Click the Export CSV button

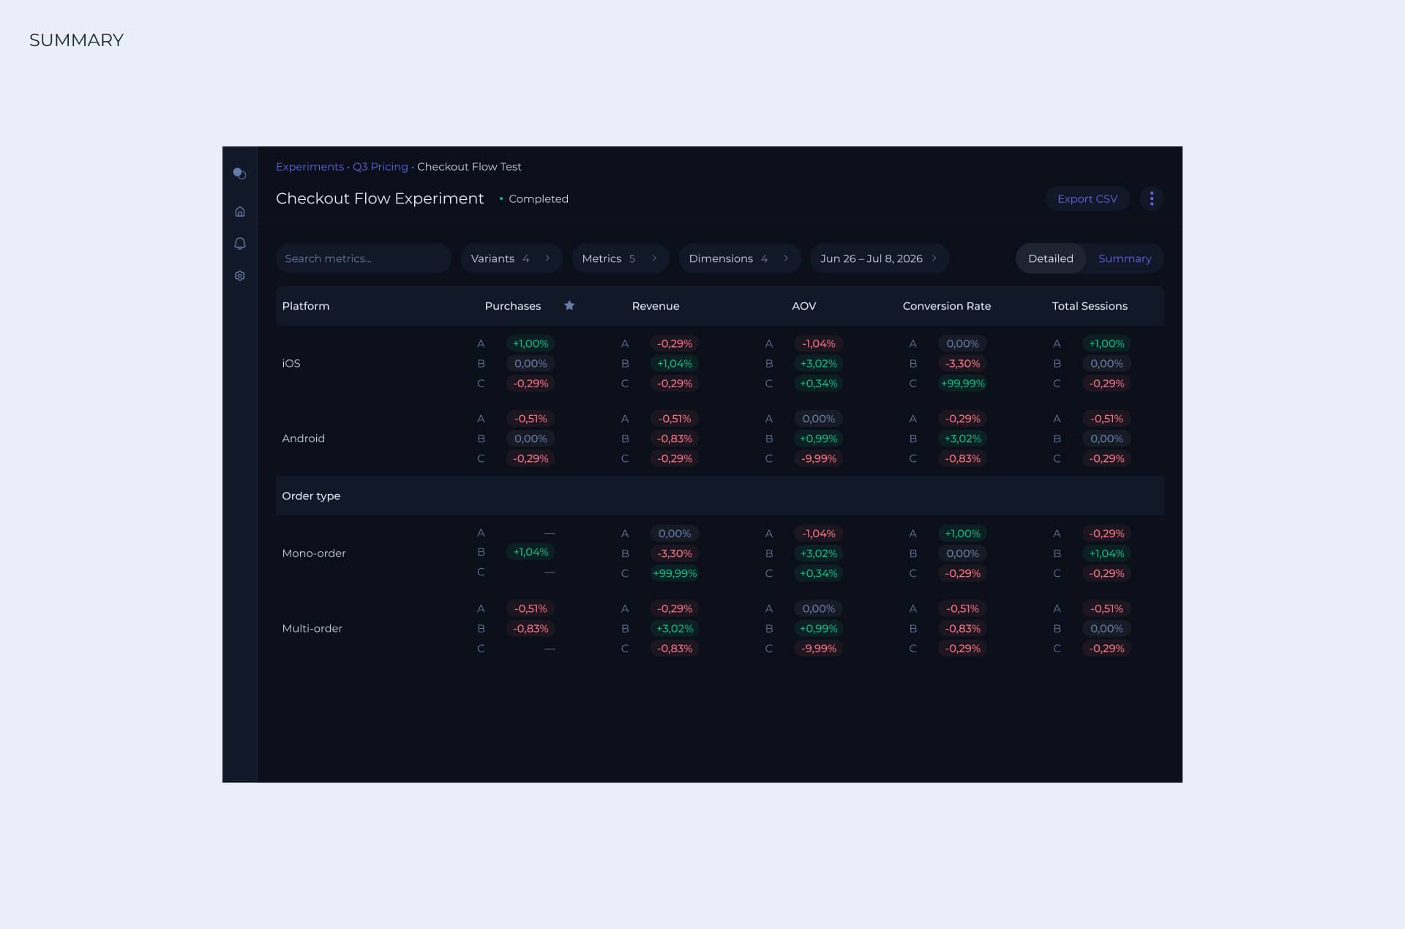pos(1087,198)
